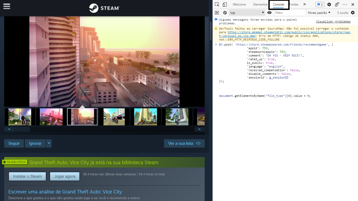The height and width of the screenshot is (201, 358).
Task: Open the Níveis padrão log levels dropdown
Action: [319, 13]
